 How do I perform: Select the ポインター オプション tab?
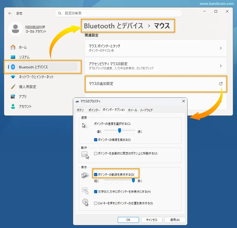click(114, 110)
